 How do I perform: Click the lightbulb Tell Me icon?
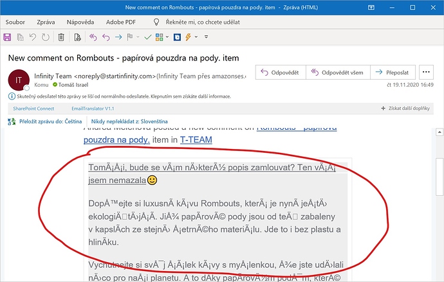click(x=156, y=22)
